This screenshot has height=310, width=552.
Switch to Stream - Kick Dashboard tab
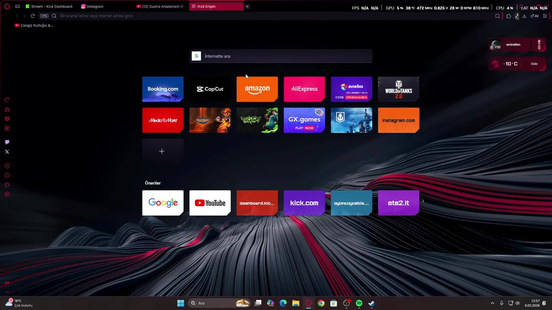coord(49,6)
